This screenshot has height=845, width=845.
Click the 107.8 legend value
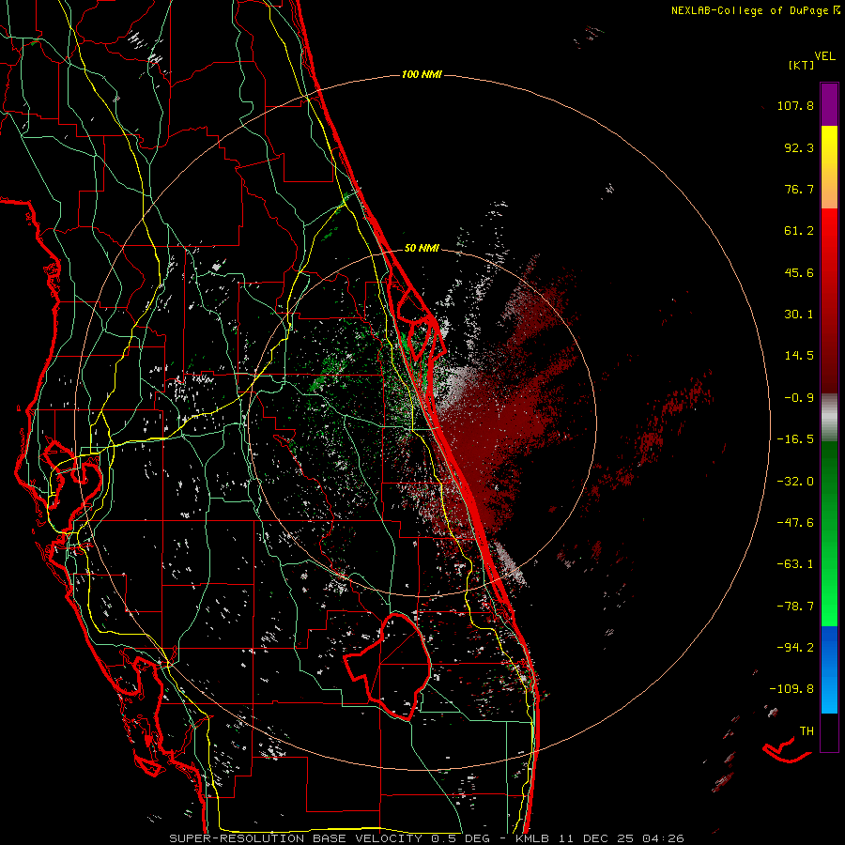(795, 105)
